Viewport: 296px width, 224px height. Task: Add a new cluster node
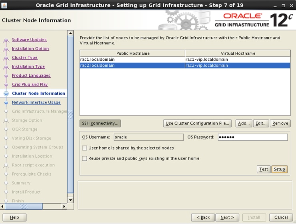[244, 124]
